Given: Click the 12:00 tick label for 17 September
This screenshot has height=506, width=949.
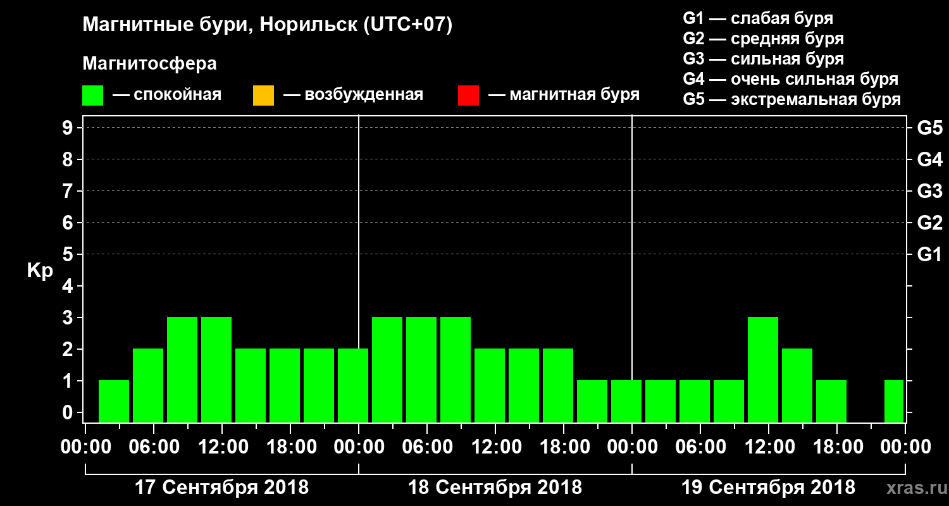Looking at the screenshot, I should pos(222,447).
